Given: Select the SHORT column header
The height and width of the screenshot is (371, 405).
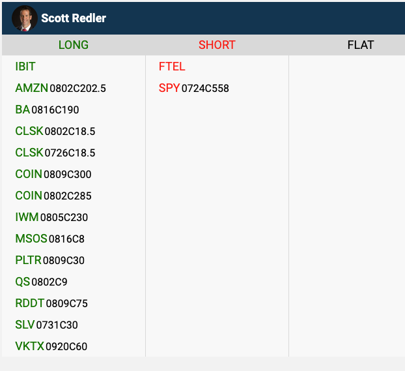Looking at the screenshot, I should point(217,45).
